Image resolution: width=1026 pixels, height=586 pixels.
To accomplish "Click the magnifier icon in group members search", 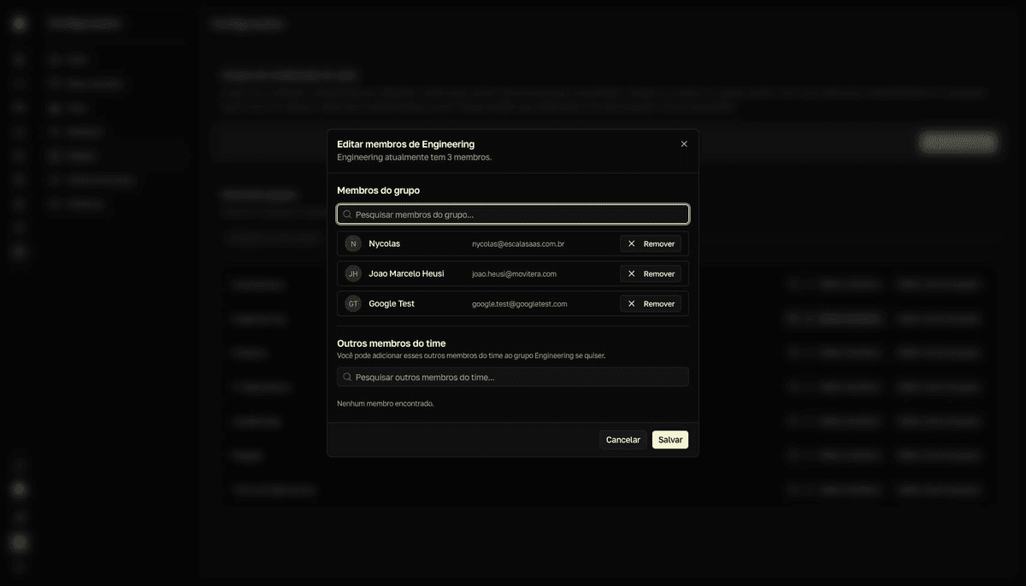I will (347, 214).
